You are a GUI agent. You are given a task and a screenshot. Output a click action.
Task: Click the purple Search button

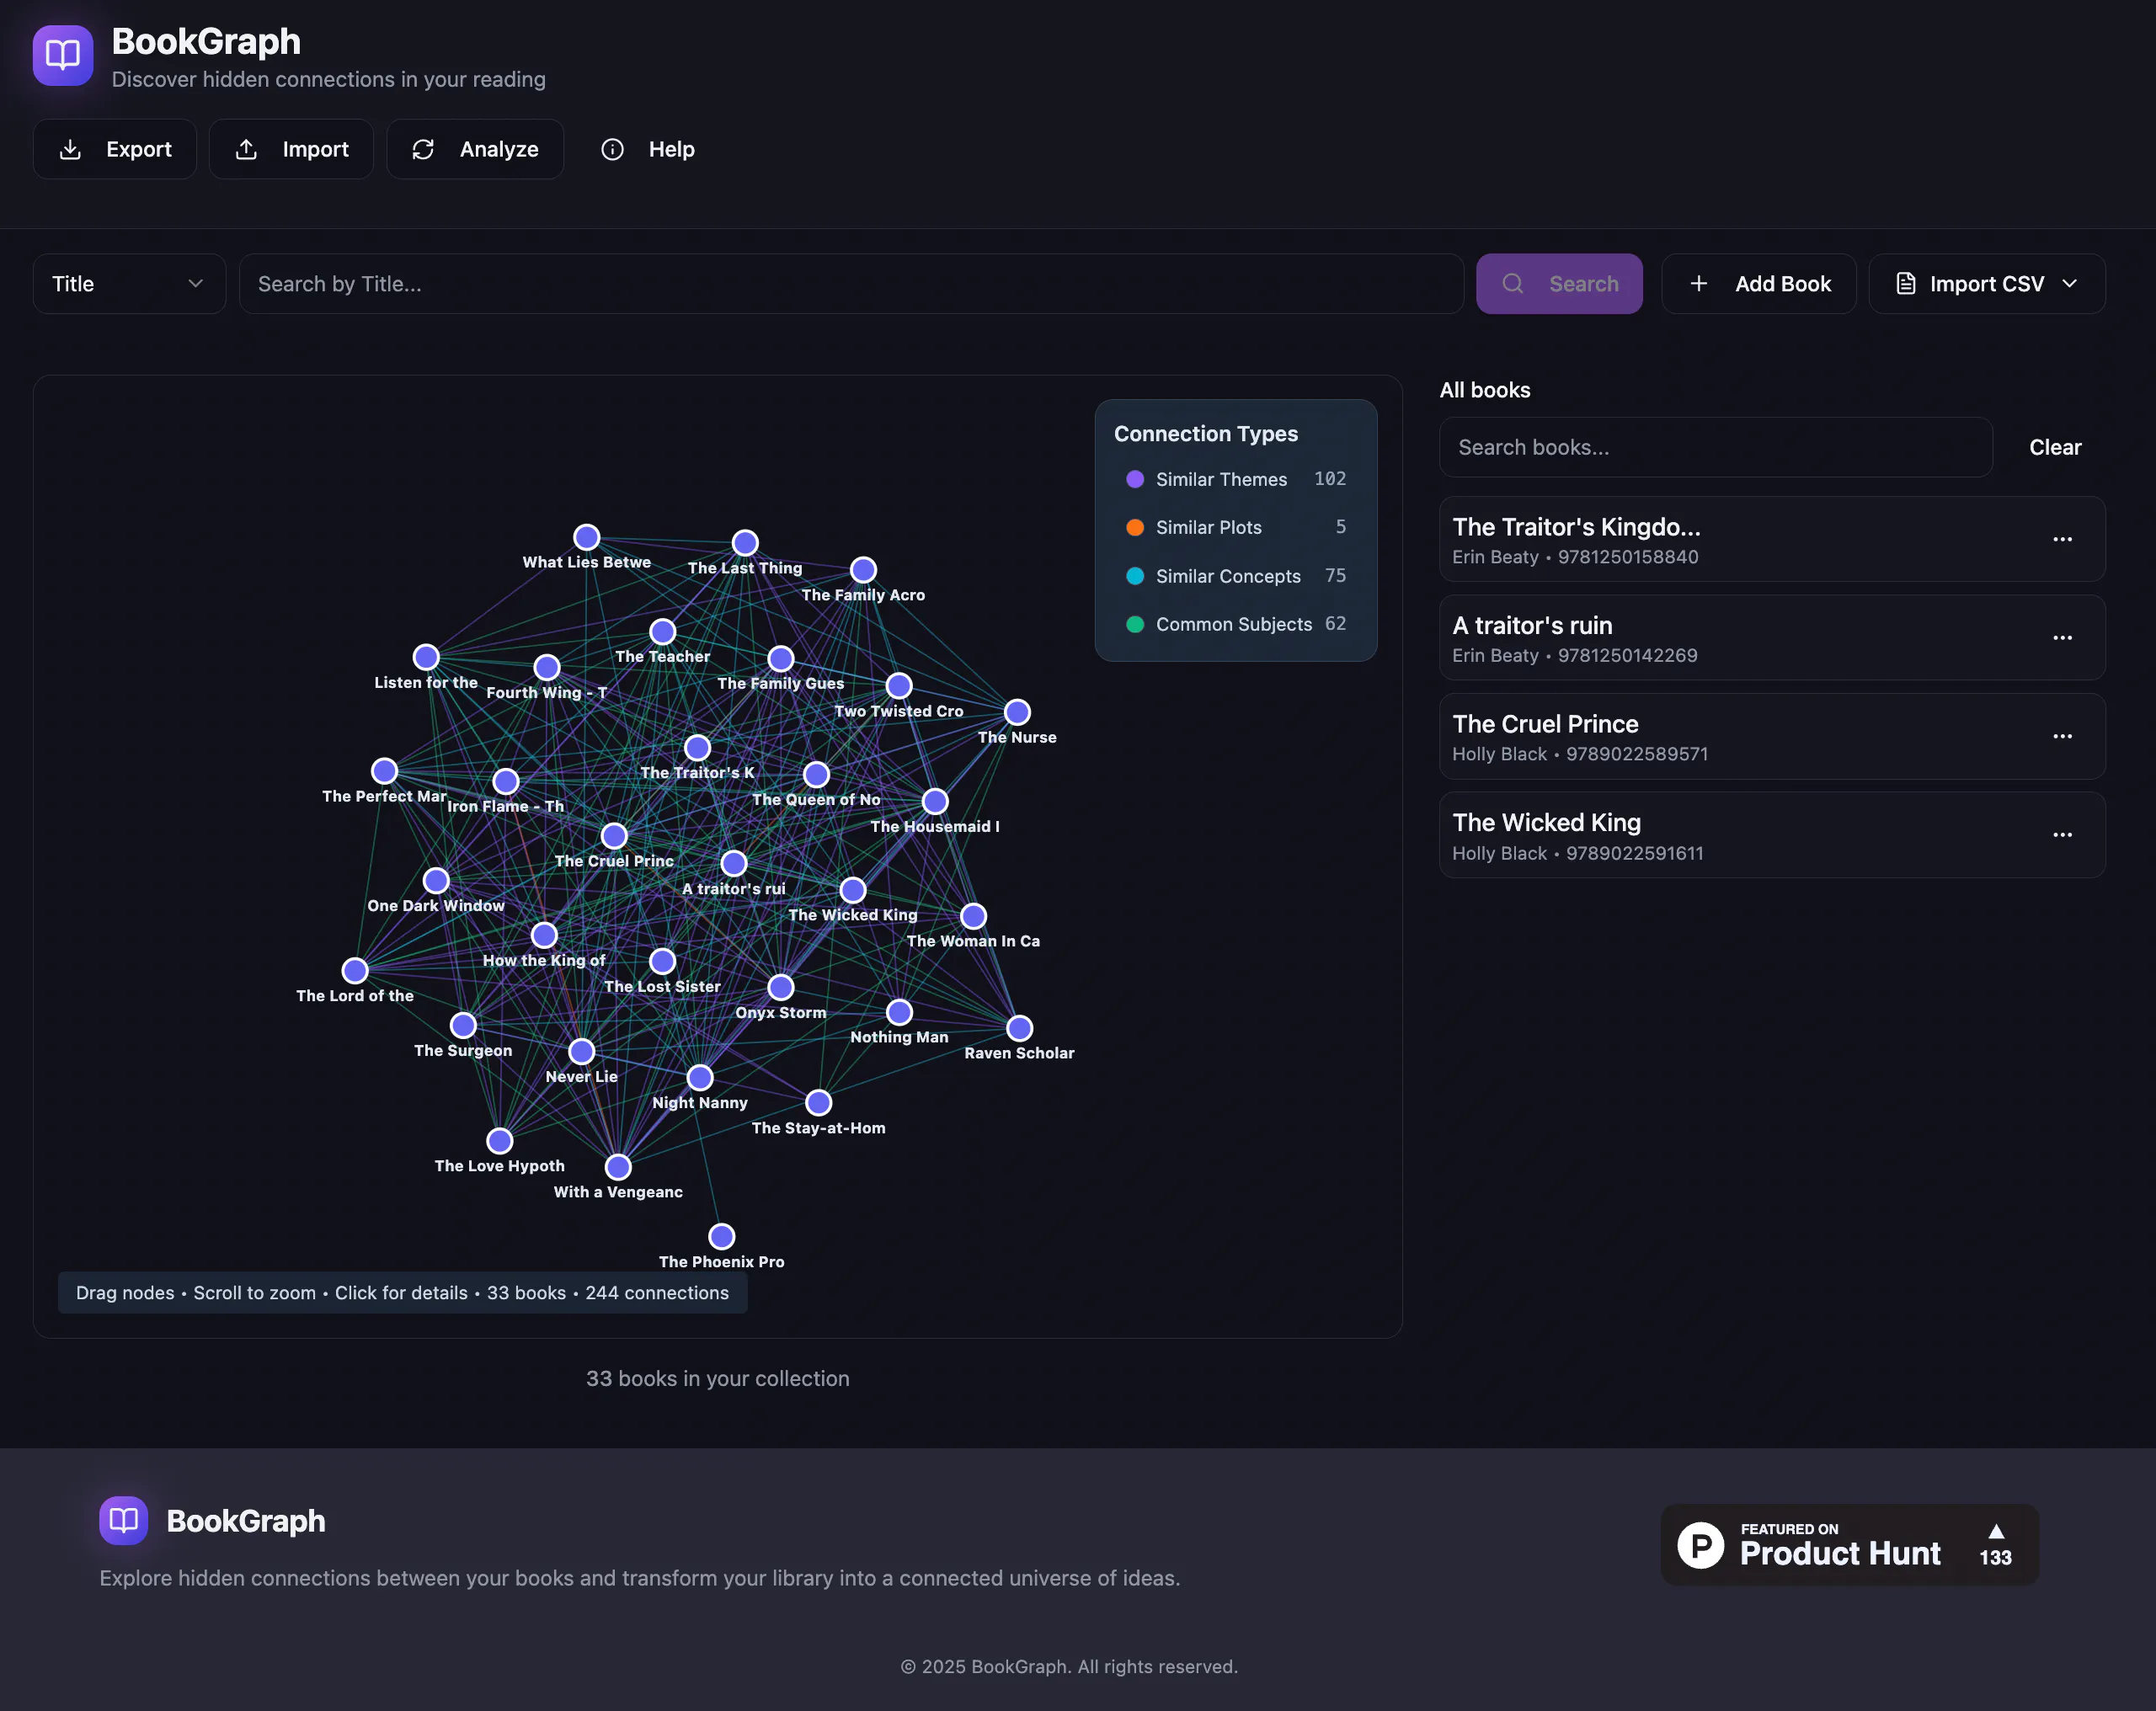pyautogui.click(x=1559, y=284)
